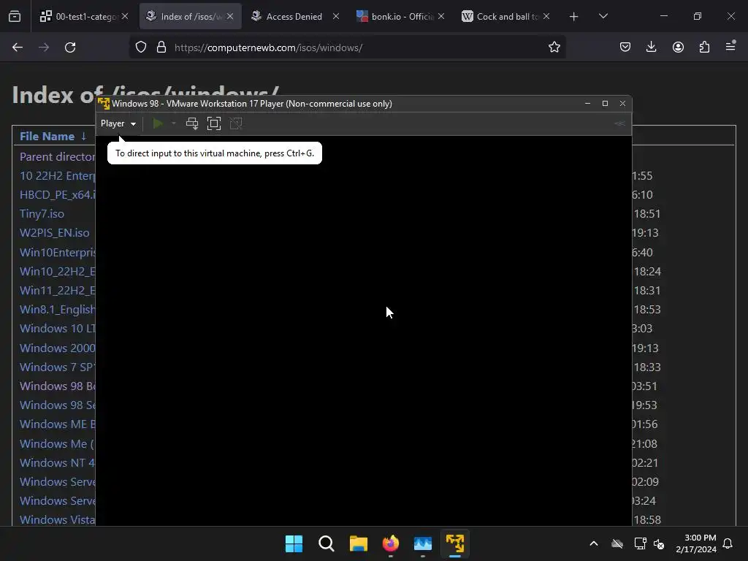The image size is (748, 561).
Task: Click the Unity mode icon in the VMware toolbar
Action: tap(236, 123)
